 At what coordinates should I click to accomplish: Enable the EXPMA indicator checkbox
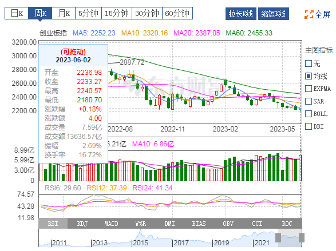(309, 89)
